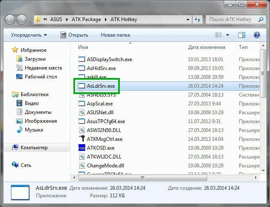Image resolution: width=270 pixels, height=207 pixels.
Task: Create a folder with Новая папка
Action: tap(115, 35)
